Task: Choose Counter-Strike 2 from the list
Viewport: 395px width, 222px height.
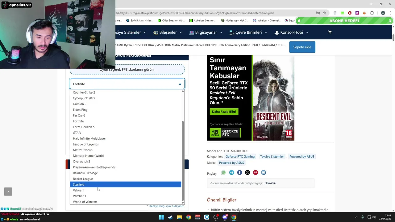Action: tap(126, 92)
